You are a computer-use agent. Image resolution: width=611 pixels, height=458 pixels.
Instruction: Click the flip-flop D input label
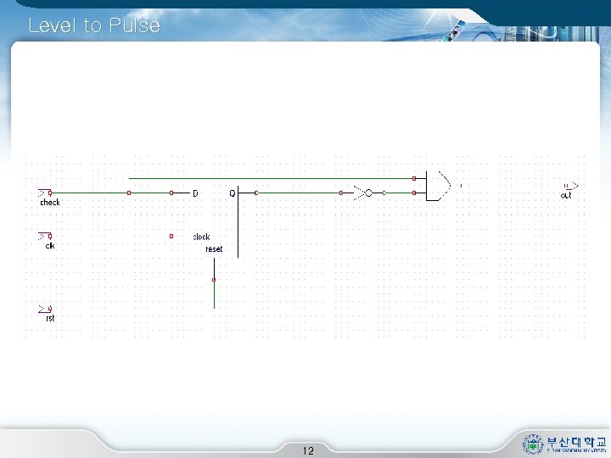click(195, 193)
